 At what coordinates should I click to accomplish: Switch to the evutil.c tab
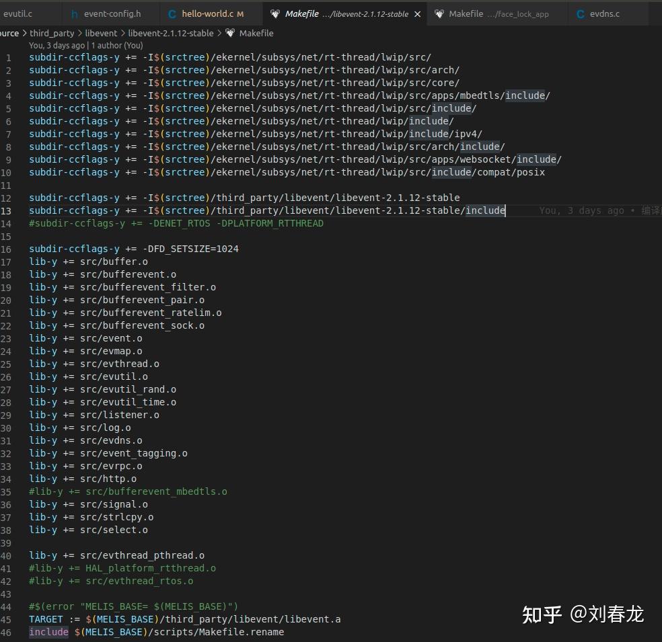tap(18, 14)
